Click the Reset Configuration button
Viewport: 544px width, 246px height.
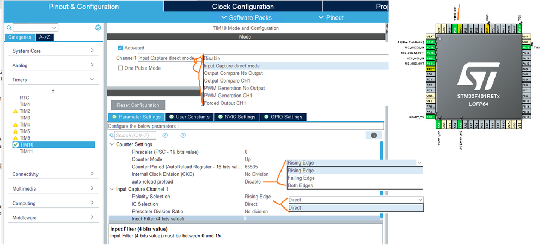pos(138,105)
